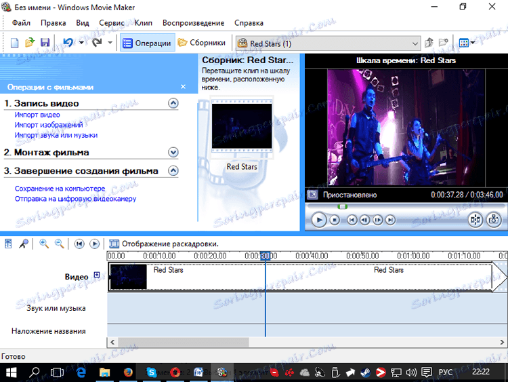Zoom in on the timeline

point(44,244)
